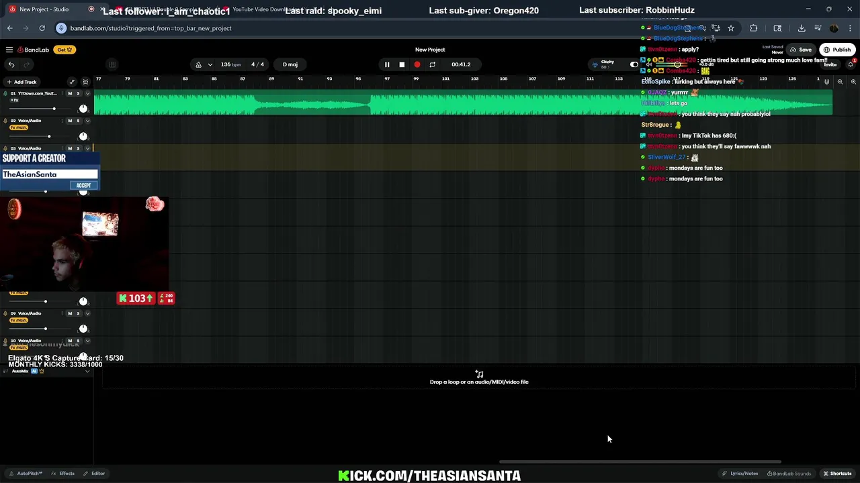Toggle the magnet snap-to-grid icon
Screen dimensions: 860x483
click(826, 82)
